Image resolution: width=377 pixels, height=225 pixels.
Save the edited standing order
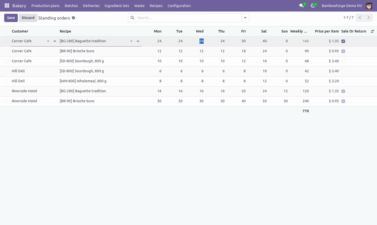(x=11, y=18)
